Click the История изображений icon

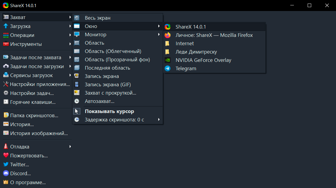point(6,133)
